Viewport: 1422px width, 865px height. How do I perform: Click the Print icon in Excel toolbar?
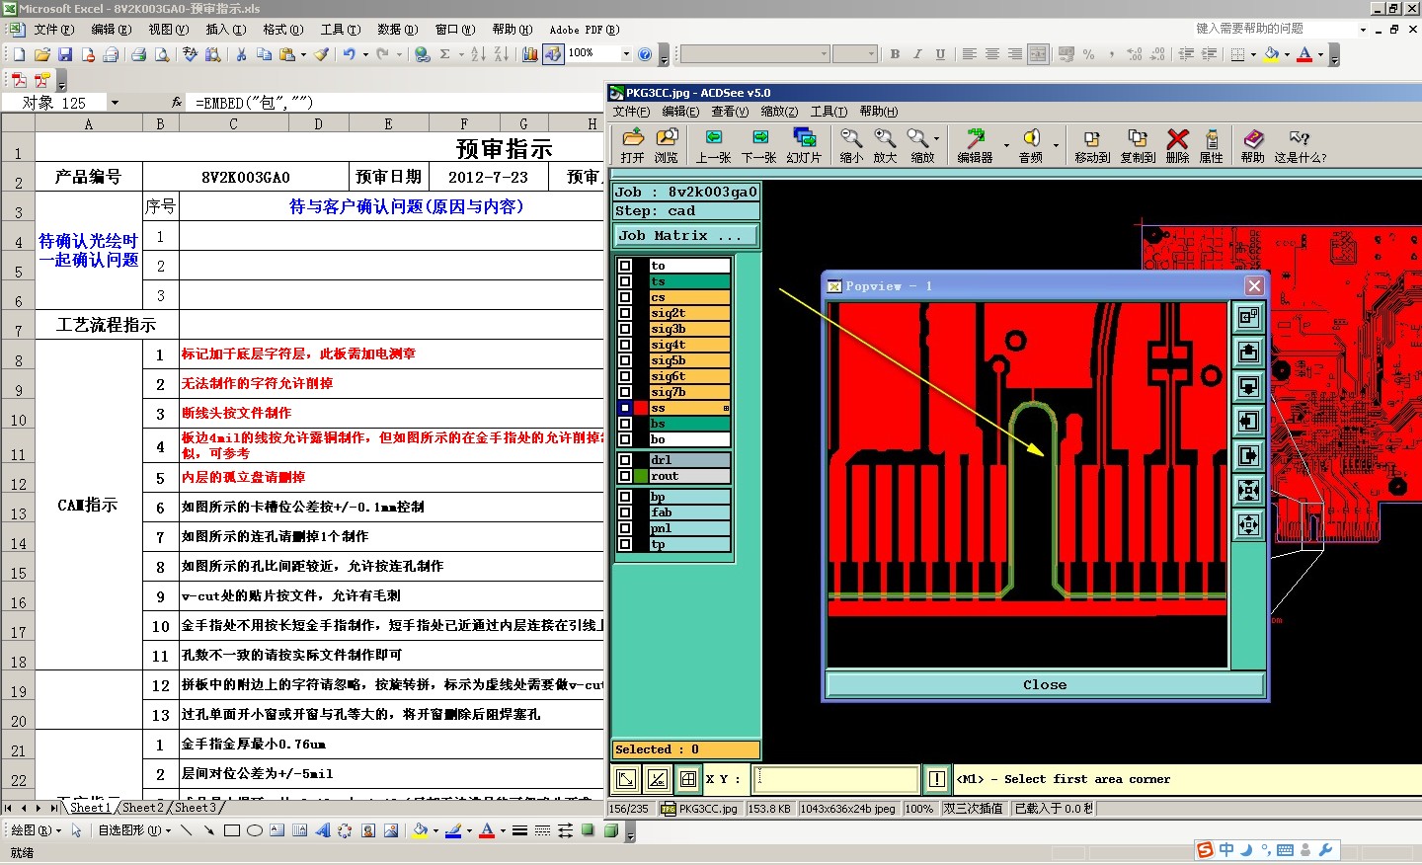[x=138, y=54]
